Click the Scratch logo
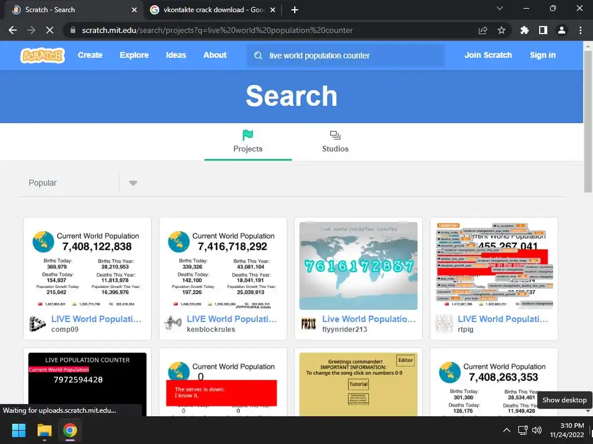The width and height of the screenshot is (593, 444). click(x=42, y=55)
